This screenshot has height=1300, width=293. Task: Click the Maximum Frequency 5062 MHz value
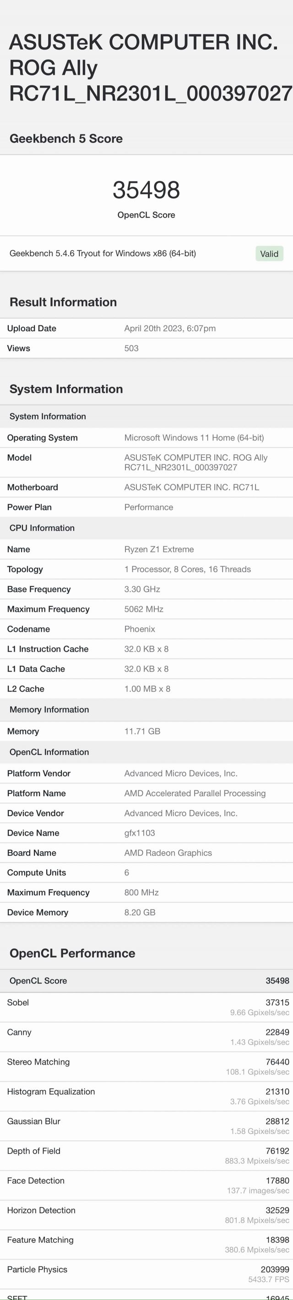tap(143, 609)
